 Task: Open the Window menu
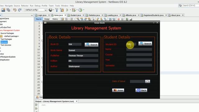pos(65,6)
